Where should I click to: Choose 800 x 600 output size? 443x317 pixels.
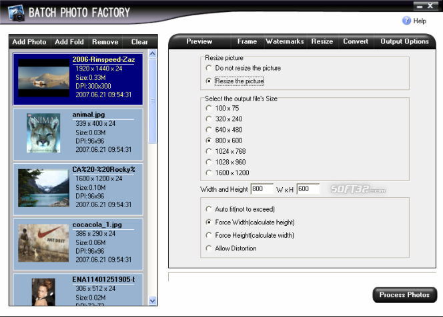[224, 141]
